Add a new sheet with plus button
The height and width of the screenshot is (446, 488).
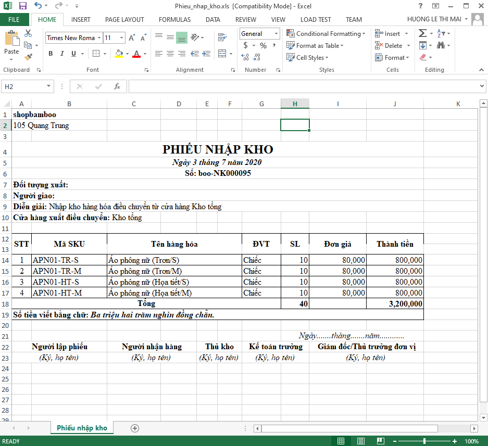point(135,428)
